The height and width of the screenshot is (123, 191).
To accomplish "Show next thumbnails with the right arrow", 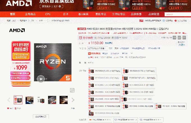I will click(x=73, y=100).
